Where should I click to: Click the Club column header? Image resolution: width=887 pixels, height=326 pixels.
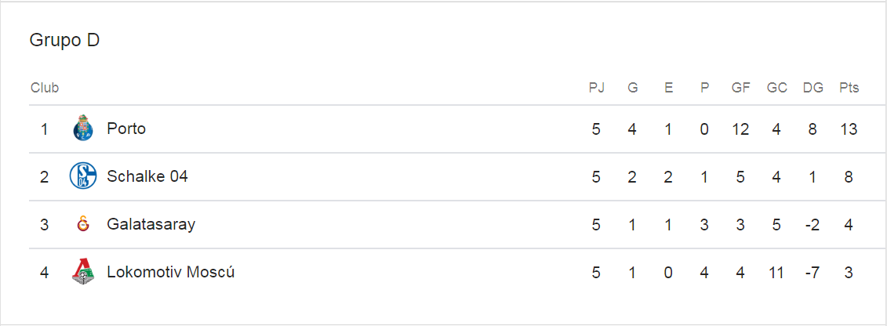coord(45,88)
